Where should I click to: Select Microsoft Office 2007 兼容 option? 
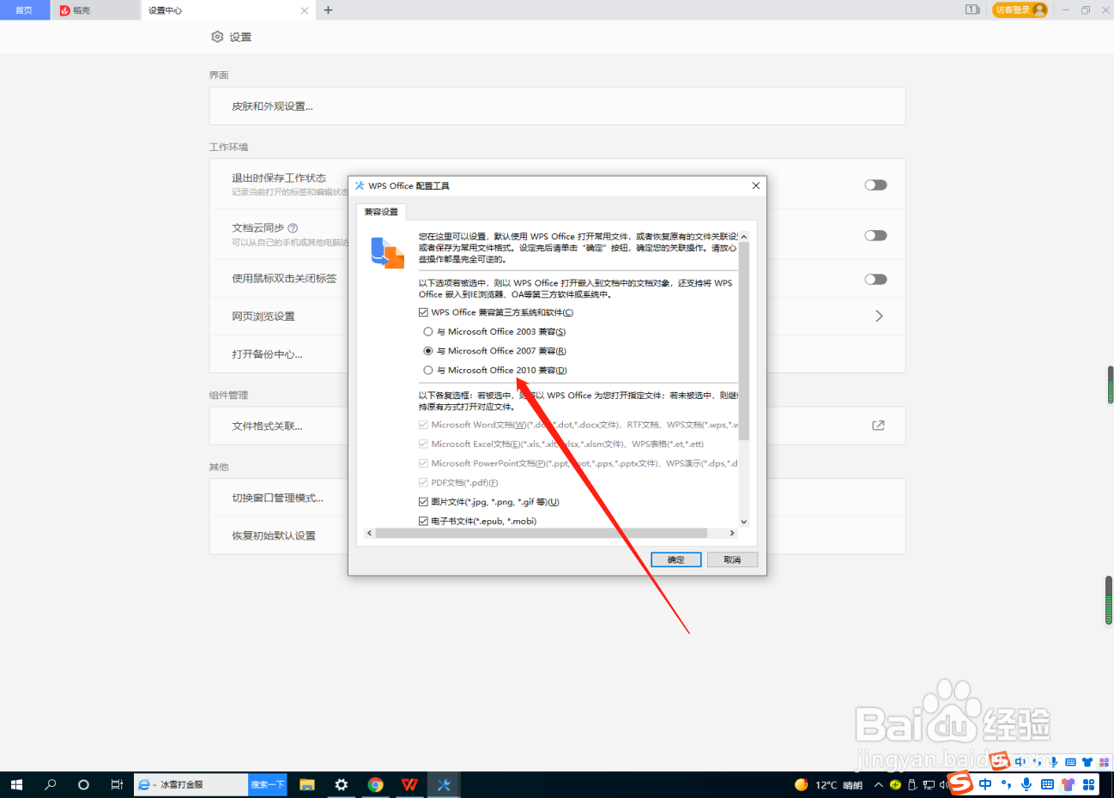pyautogui.click(x=428, y=351)
